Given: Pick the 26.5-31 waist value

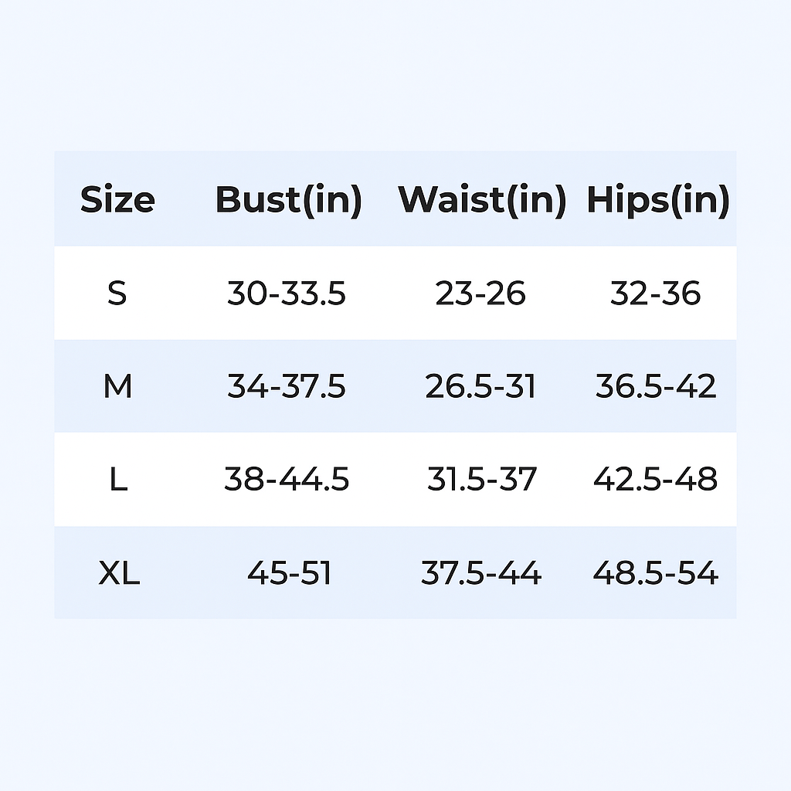Looking at the screenshot, I should 480,386.
